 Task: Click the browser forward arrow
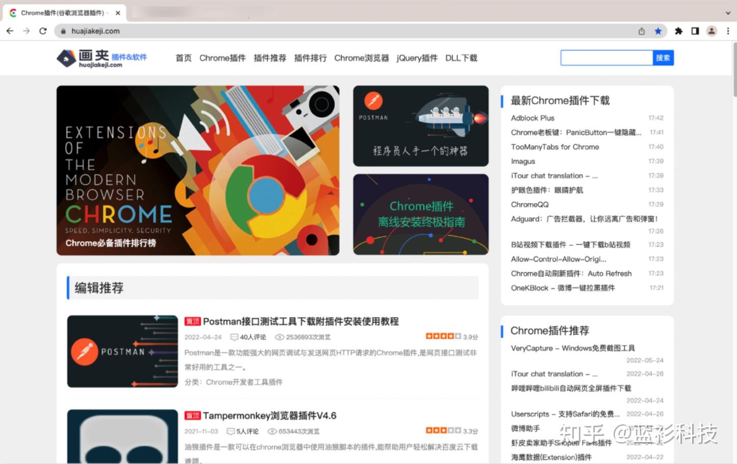pos(27,31)
